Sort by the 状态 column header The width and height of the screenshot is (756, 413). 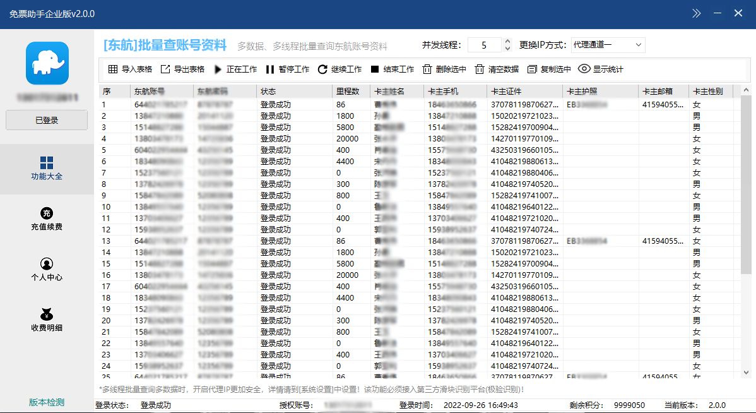point(295,91)
